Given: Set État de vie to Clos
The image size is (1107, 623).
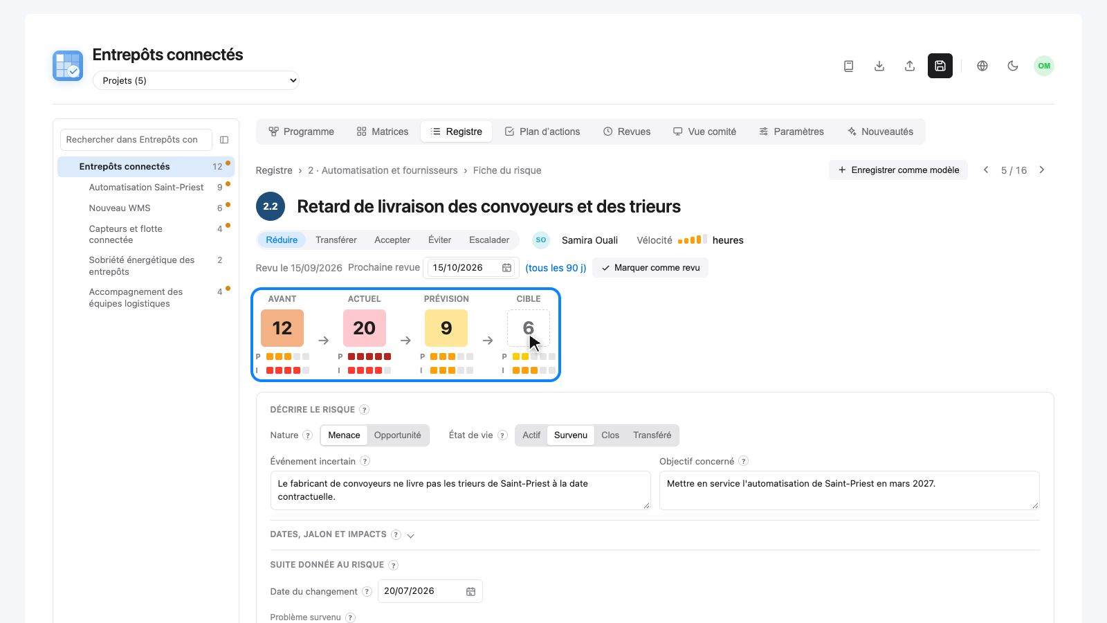Looking at the screenshot, I should 610,435.
